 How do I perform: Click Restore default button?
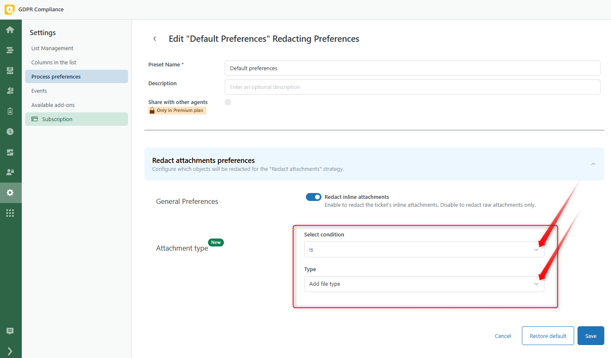pyautogui.click(x=548, y=336)
